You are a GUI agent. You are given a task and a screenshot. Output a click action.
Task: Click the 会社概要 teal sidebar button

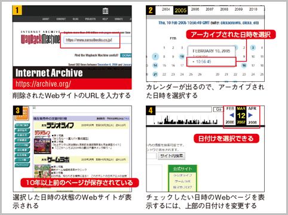[x=22, y=150]
